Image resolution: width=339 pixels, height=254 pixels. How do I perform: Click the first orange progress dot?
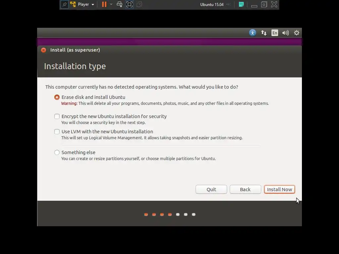coord(146,214)
